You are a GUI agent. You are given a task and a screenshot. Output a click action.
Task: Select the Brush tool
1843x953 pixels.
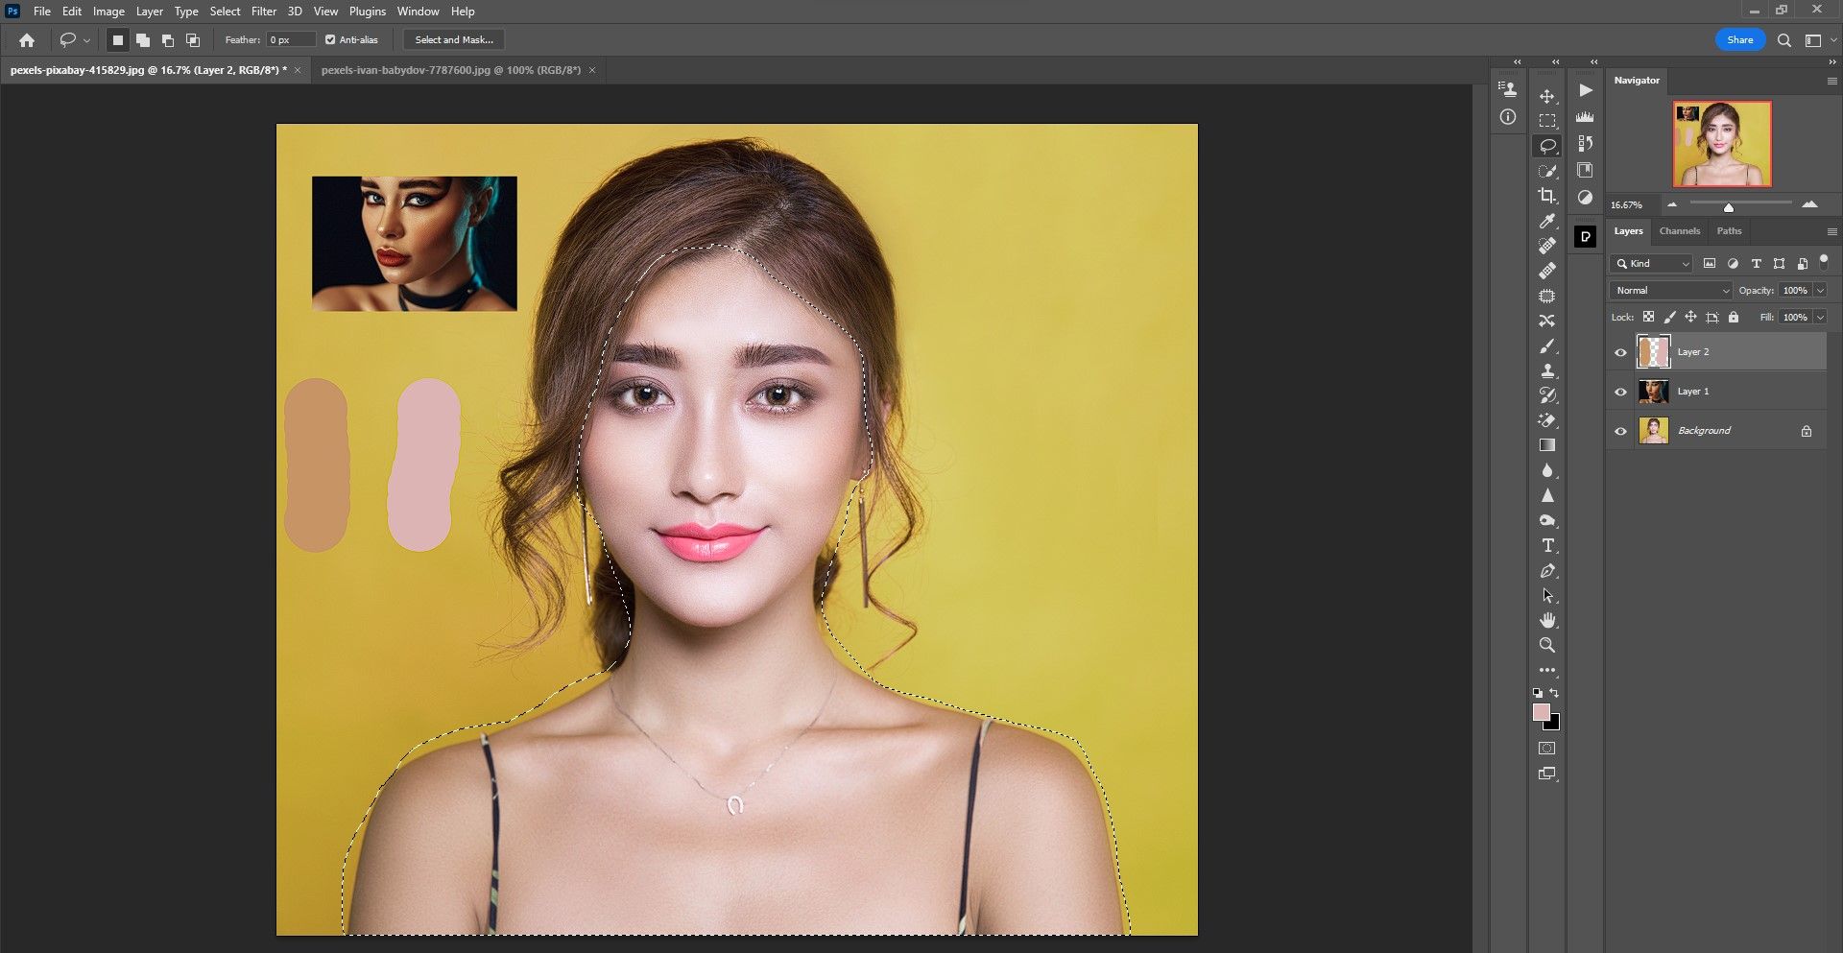click(1546, 345)
